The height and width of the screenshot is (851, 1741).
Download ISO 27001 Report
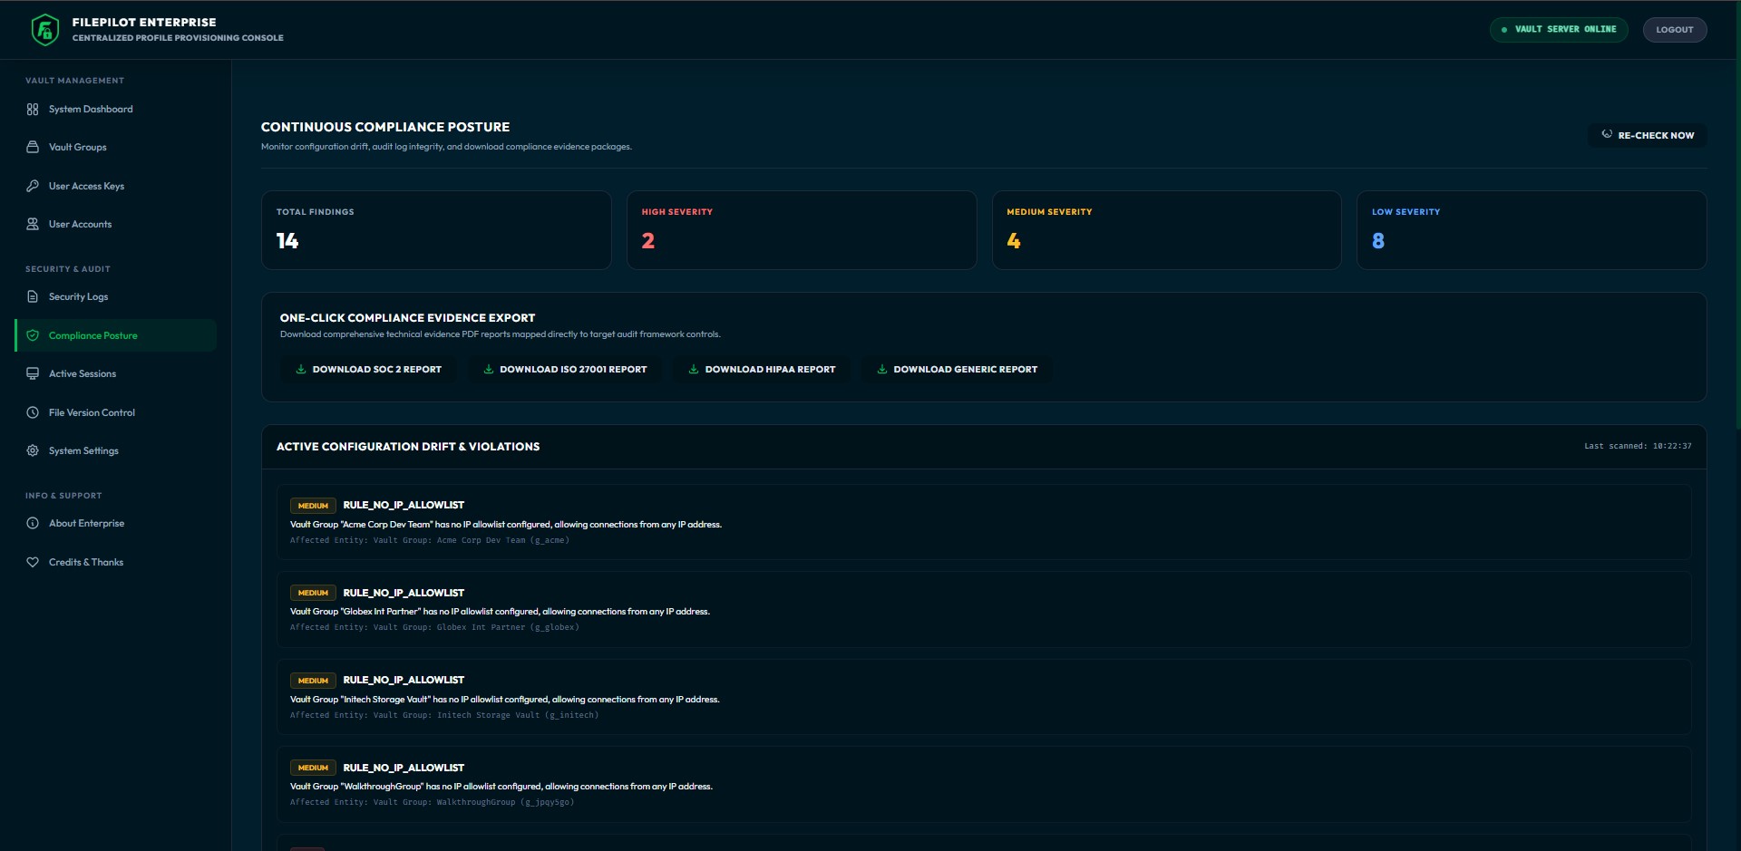pos(565,369)
